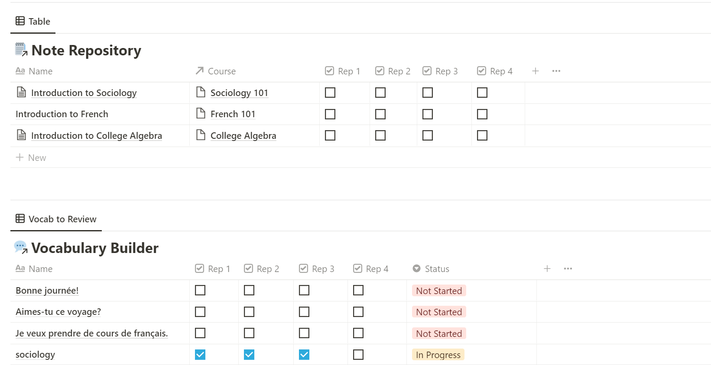Screen dimensions: 711x365
Task: Open the College Algebra course link
Action: [243, 135]
